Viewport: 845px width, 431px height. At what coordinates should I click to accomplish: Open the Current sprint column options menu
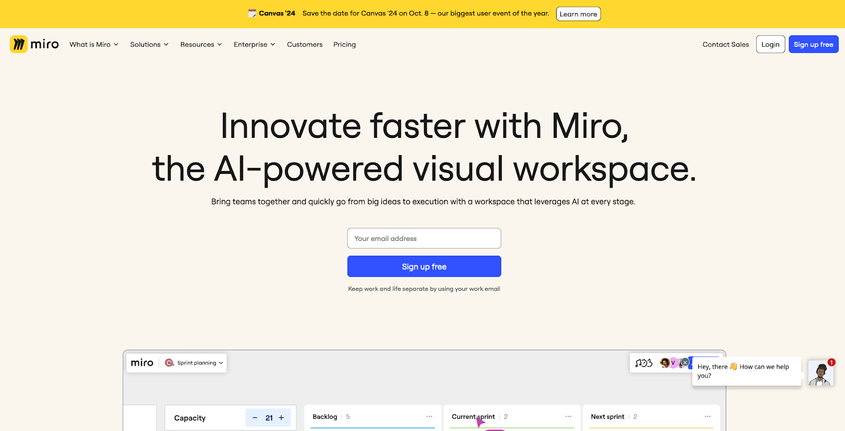tap(568, 417)
